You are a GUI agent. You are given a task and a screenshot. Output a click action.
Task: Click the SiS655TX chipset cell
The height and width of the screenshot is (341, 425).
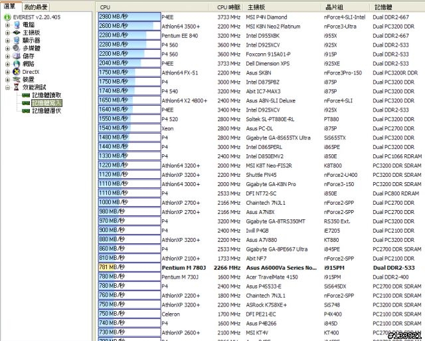click(x=335, y=138)
